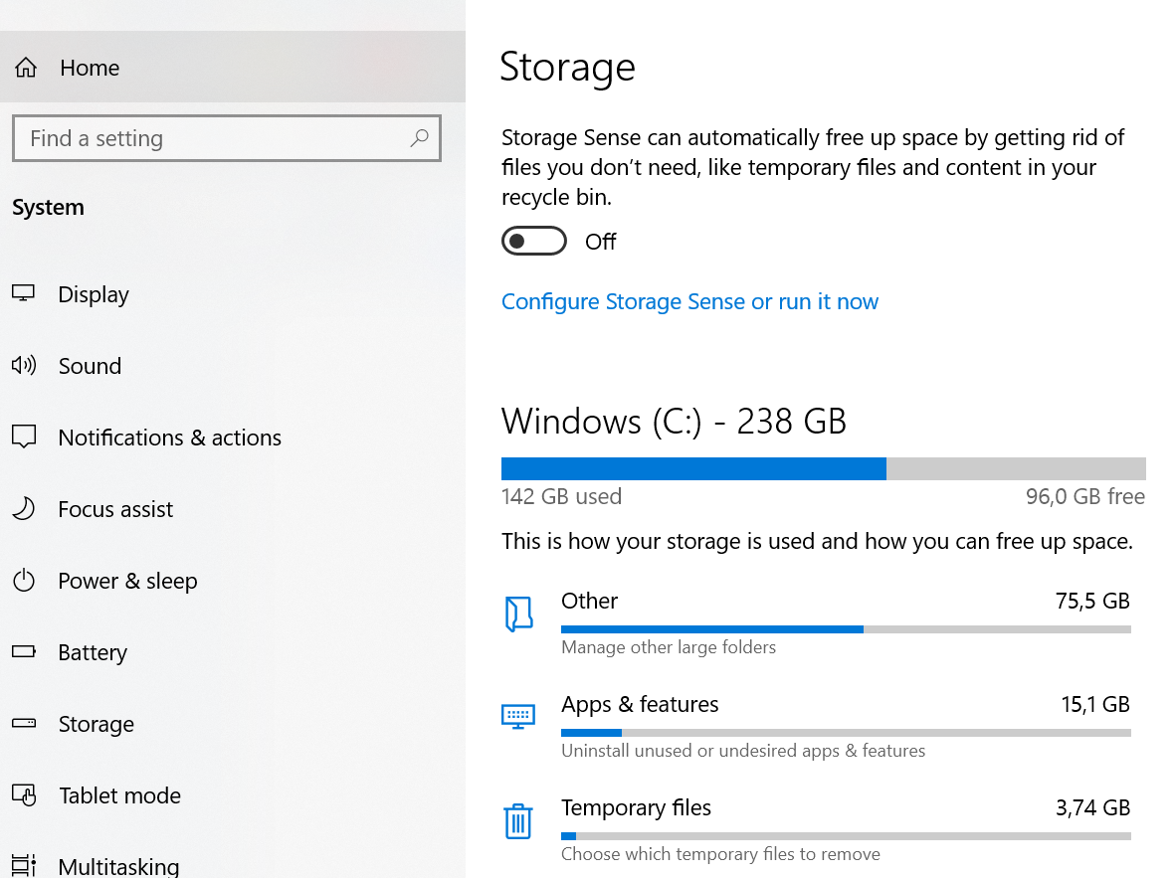Go to Notifications & actions
The image size is (1174, 878).
click(x=233, y=438)
